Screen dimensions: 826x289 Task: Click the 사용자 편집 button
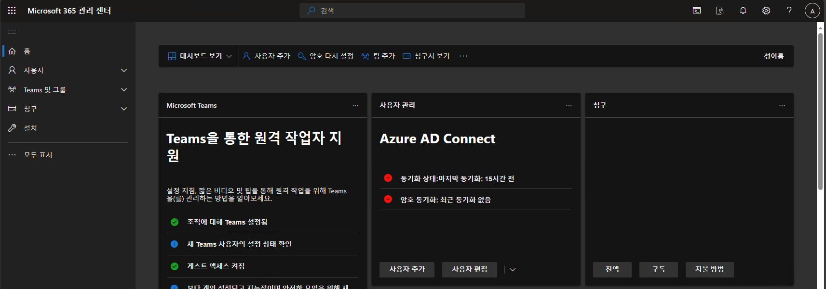470,269
